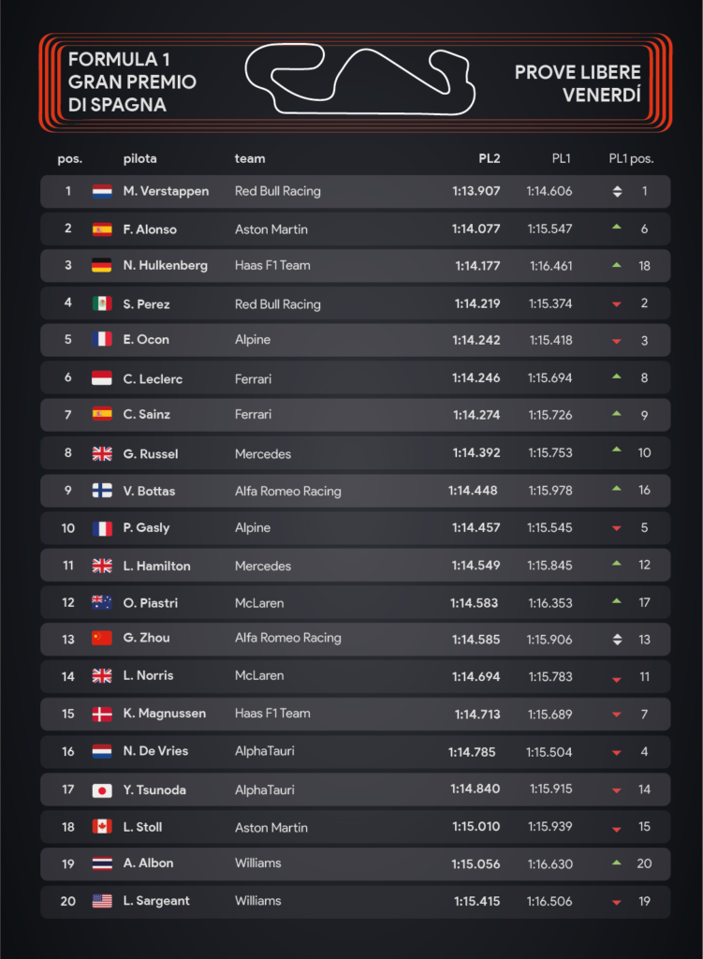This screenshot has height=959, width=703.
Task: Click the 1:15.056 lap time for Albon
Action: click(x=476, y=864)
